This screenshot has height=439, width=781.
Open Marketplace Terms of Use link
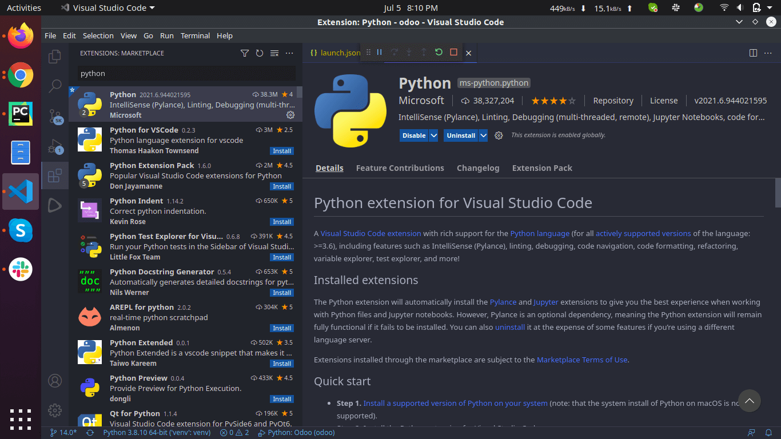coord(582,360)
